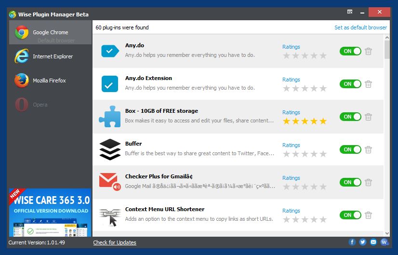Open Ratings link for Box plugin
The image size is (398, 255).
(x=291, y=112)
